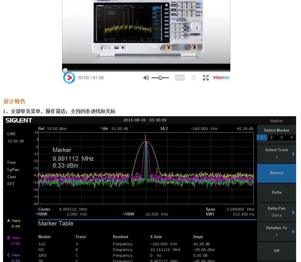Click the 设计特色 section heading
This screenshot has height=262, width=301.
14,101
